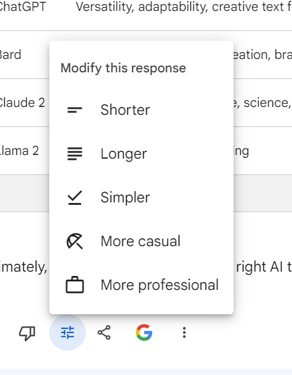Click the Claude 2 table cell

click(x=23, y=103)
